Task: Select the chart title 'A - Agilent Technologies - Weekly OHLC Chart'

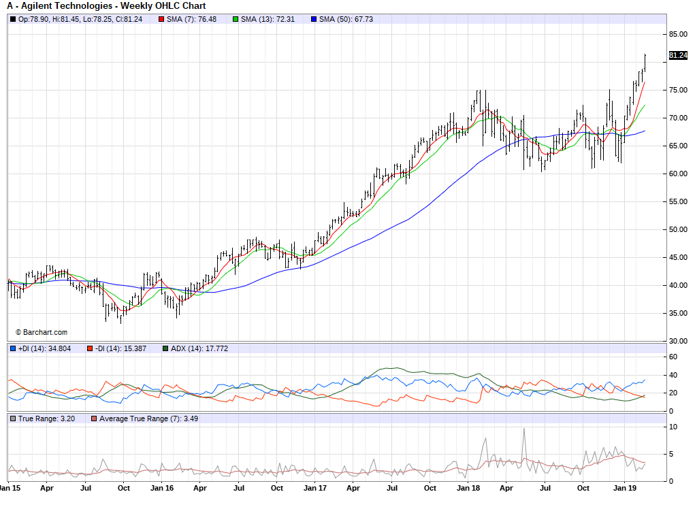Action: [106, 6]
